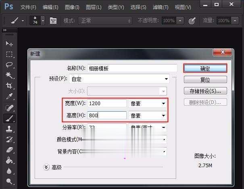Expand the 高级 advanced section
The width and height of the screenshot is (244, 189).
46,167
